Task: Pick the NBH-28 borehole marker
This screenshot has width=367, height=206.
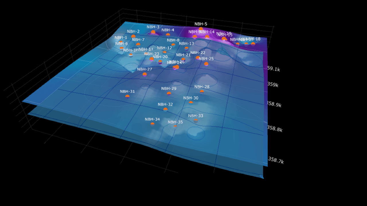Action: 202,92
